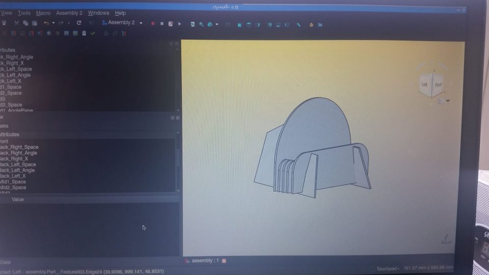Click the green check mark Assembly icon
This screenshot has width=489, height=275.
point(93,34)
